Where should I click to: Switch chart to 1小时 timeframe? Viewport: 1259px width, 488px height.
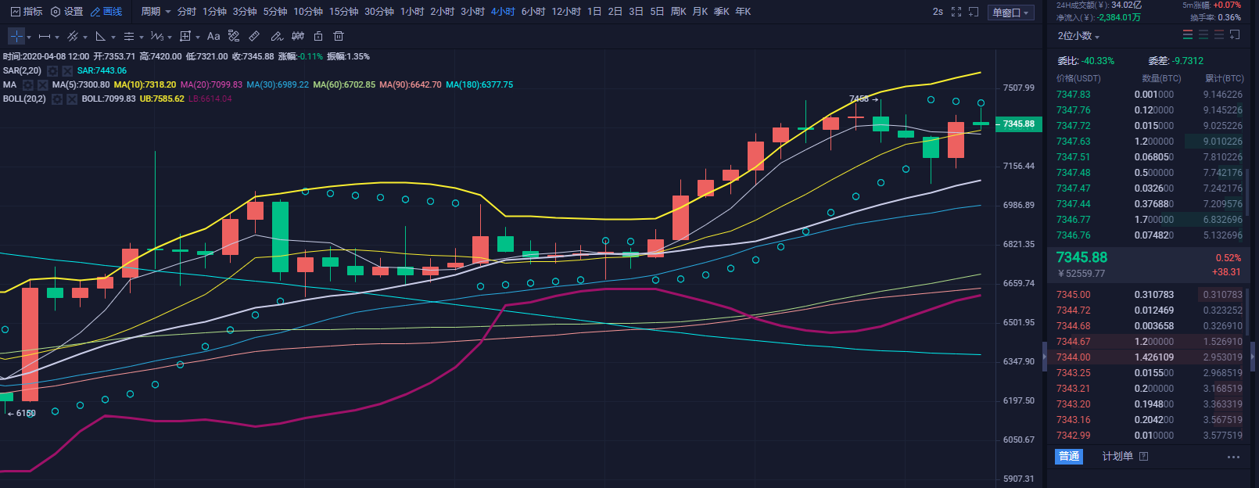click(412, 12)
